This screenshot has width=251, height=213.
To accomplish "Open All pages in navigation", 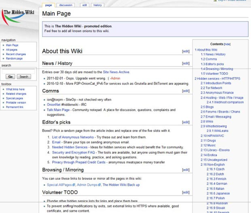I will point(12,50).
